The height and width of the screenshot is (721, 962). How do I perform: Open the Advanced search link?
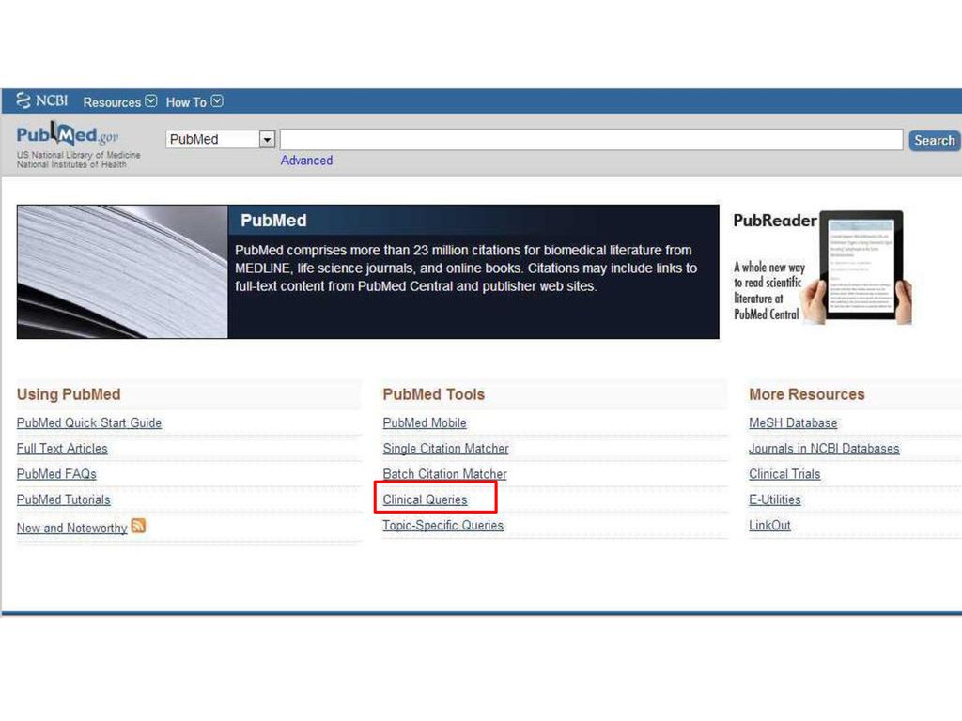tap(306, 161)
